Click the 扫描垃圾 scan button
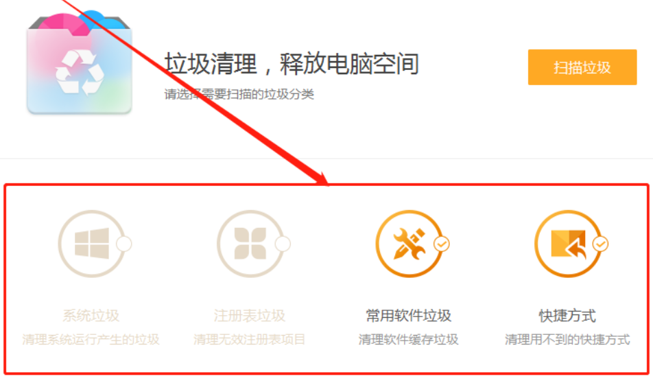The image size is (653, 383). 582,67
